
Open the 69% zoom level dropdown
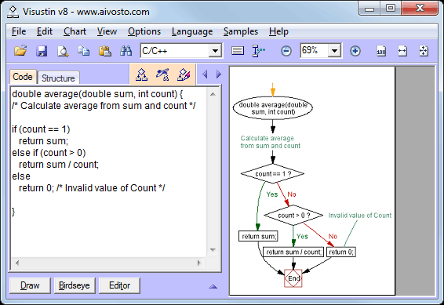tap(334, 51)
